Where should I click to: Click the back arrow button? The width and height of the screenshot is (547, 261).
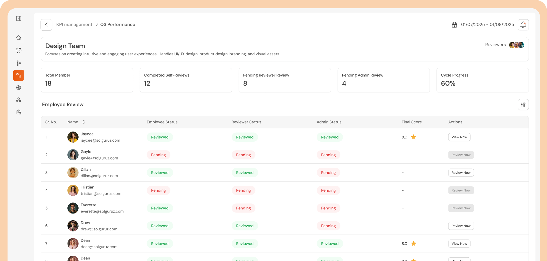point(46,25)
